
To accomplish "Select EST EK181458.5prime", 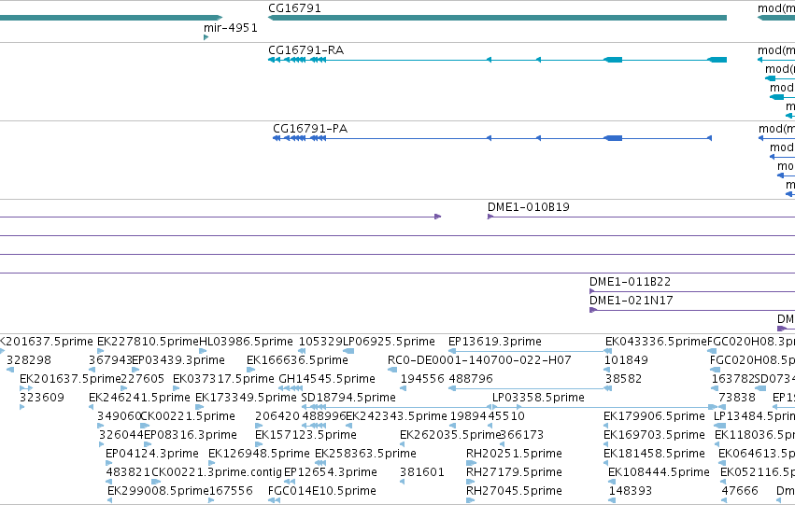I will pyautogui.click(x=654, y=454).
